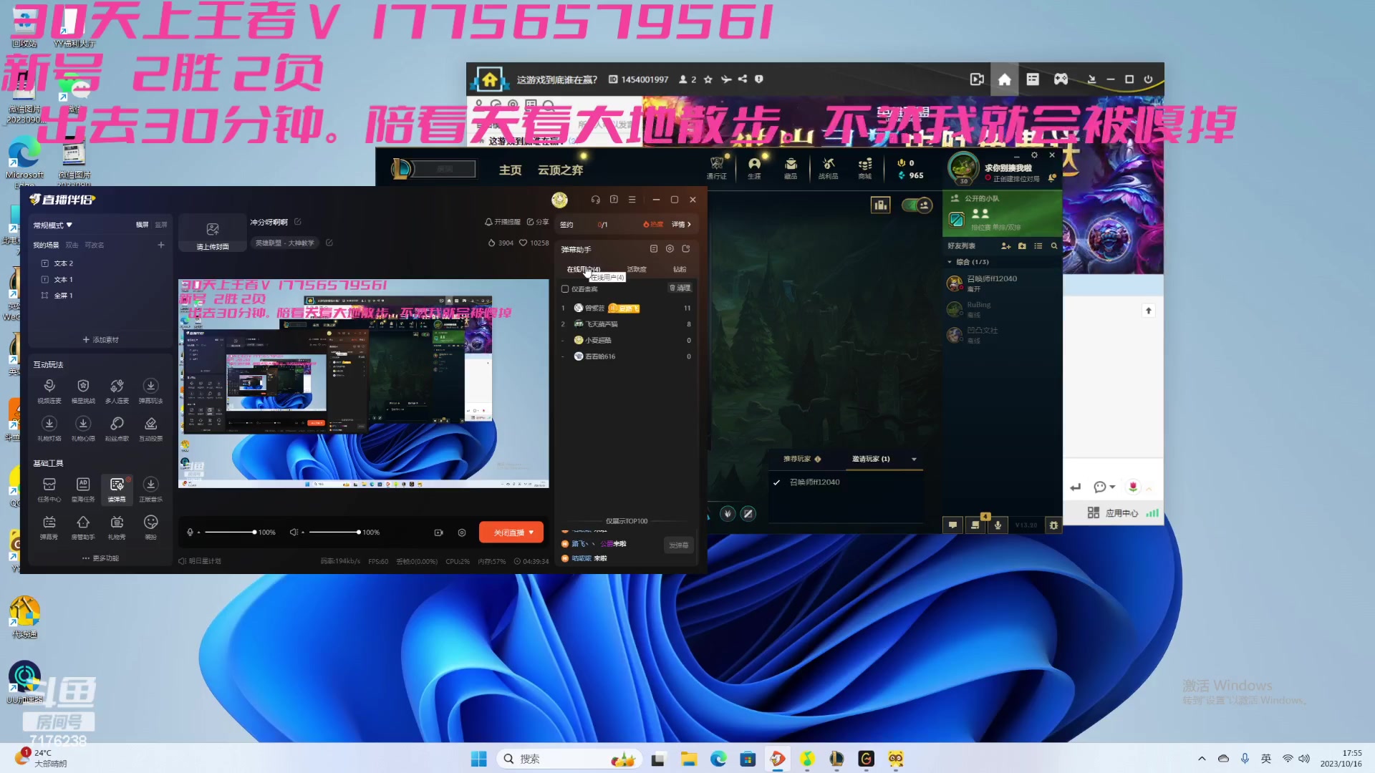The image size is (1375, 773).
Task: Mute the microphone icon beside volume slider
Action: [x=190, y=533]
